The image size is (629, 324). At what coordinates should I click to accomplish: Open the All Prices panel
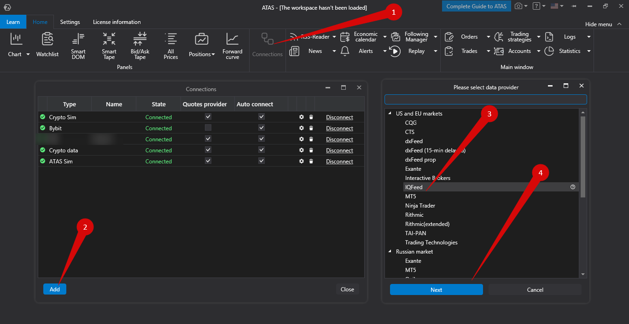point(171,46)
